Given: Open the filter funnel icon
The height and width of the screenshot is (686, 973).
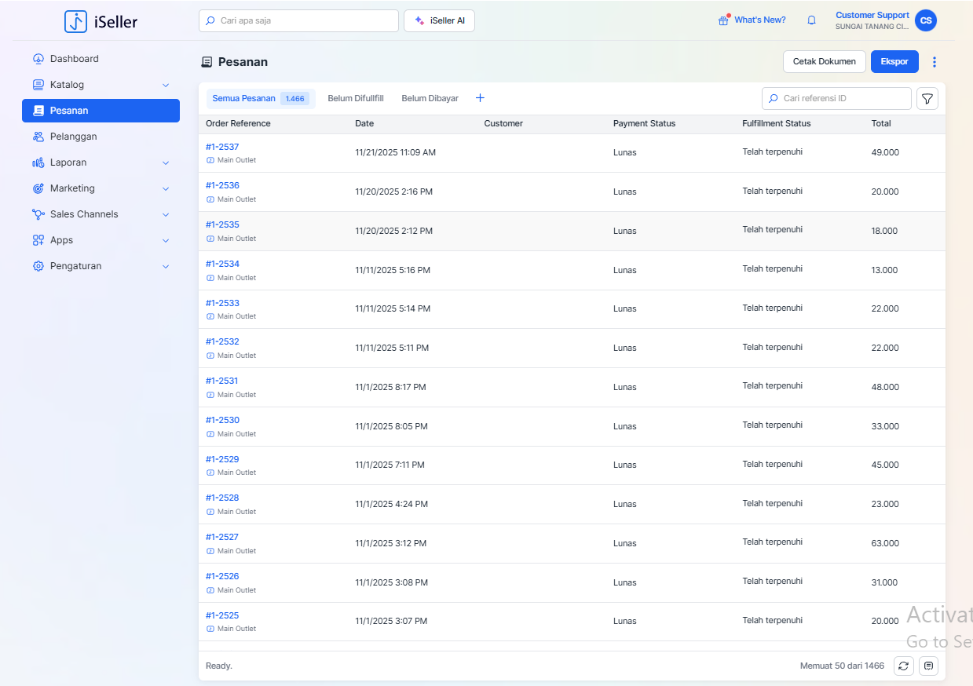Looking at the screenshot, I should pos(927,99).
